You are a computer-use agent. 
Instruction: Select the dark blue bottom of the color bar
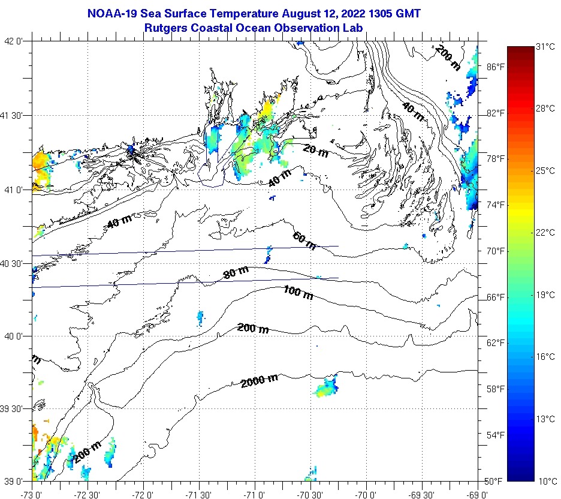pyautogui.click(x=519, y=477)
